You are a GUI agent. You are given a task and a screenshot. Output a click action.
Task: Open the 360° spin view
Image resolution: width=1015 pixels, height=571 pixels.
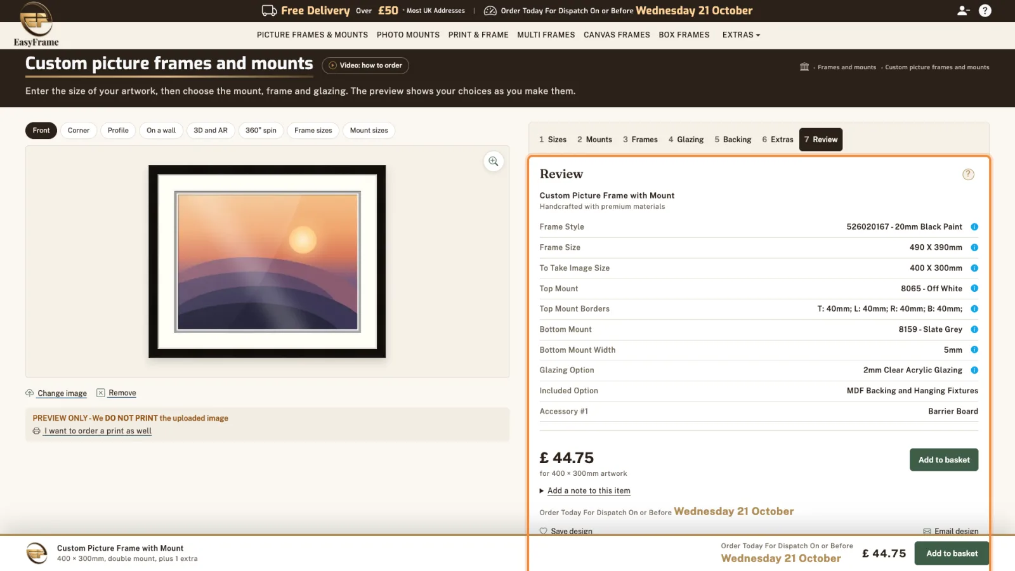pyautogui.click(x=261, y=131)
